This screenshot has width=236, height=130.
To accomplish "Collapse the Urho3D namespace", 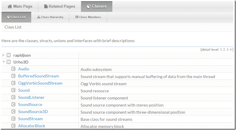I will (4, 62).
